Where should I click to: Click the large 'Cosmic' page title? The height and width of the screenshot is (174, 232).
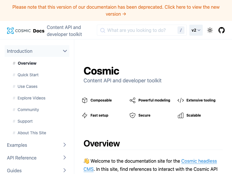pyautogui.click(x=101, y=71)
